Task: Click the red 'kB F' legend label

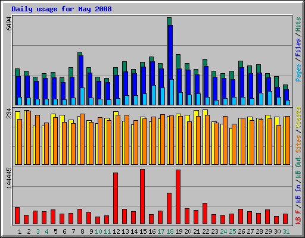Action: [x=298, y=217]
